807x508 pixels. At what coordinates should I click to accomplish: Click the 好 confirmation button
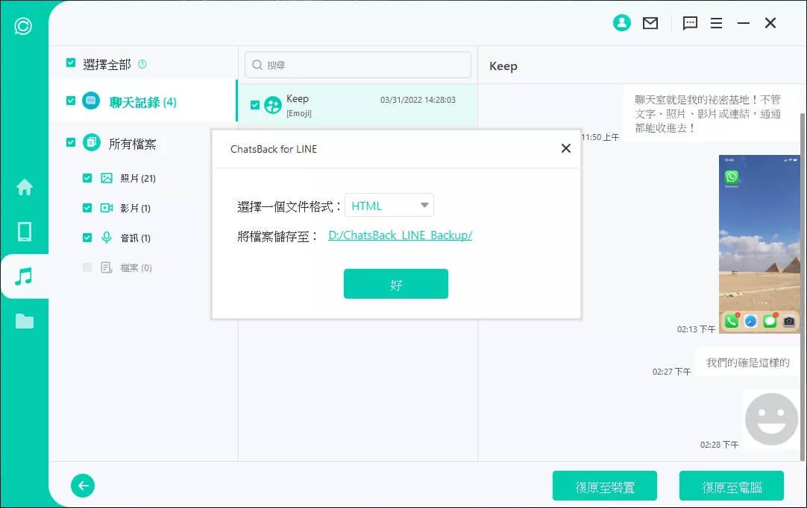pos(395,284)
